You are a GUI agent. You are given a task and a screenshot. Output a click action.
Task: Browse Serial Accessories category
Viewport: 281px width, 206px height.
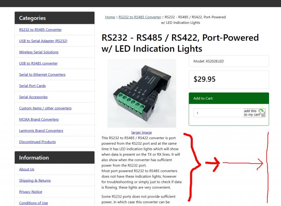[x=33, y=97]
